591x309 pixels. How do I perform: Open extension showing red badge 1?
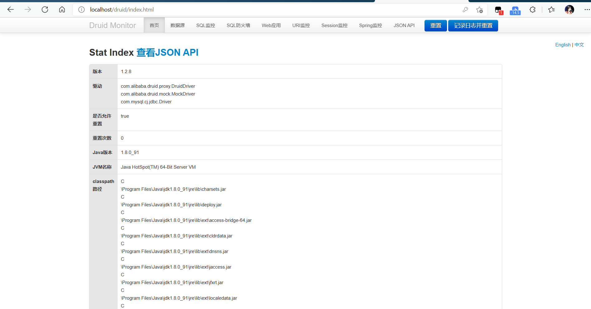point(498,10)
